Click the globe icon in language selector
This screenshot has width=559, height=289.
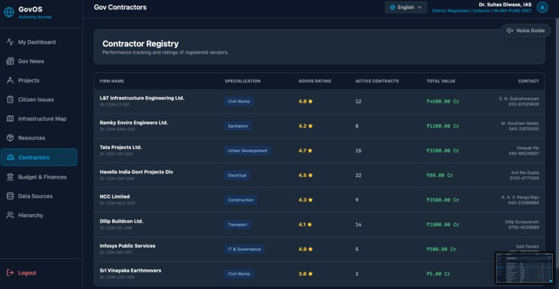tap(393, 7)
